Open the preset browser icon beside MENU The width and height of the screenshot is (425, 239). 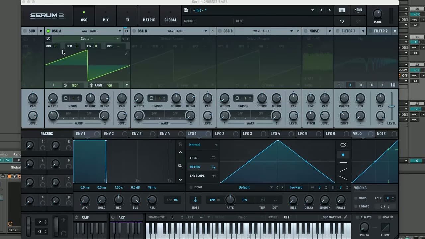[342, 10]
